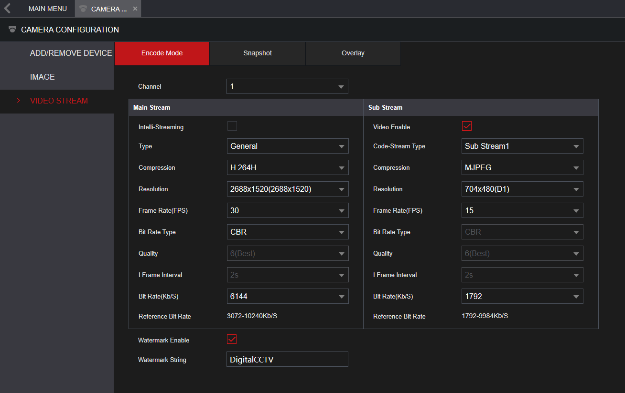This screenshot has height=393, width=625.
Task: Expand the main stream Bit Rate dropdown
Action: [287, 296]
